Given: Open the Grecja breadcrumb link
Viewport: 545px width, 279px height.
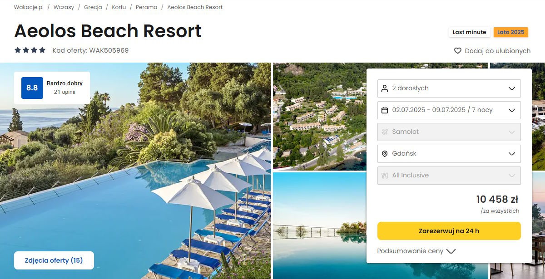Looking at the screenshot, I should tap(93, 7).
